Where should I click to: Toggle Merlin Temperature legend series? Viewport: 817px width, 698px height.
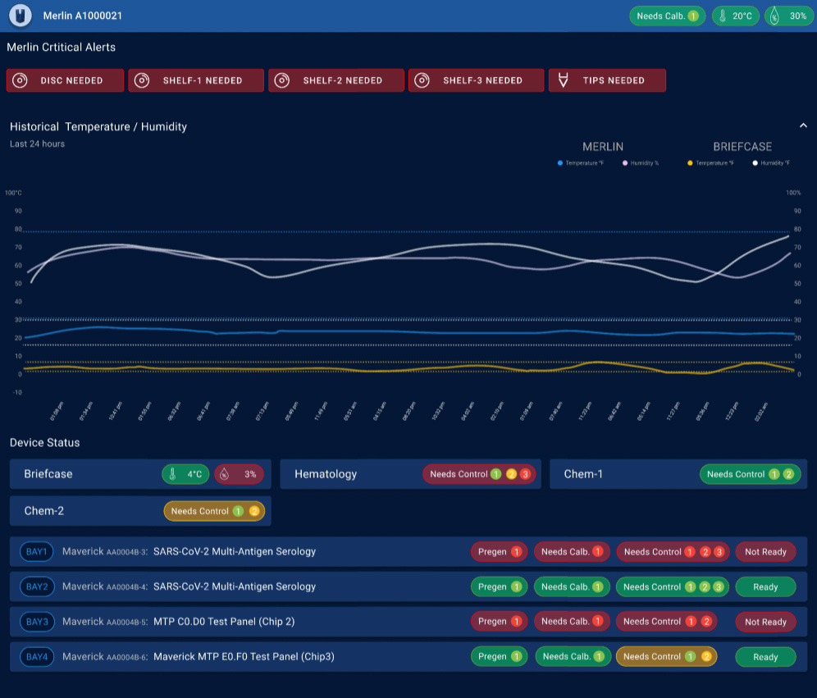pos(581,163)
